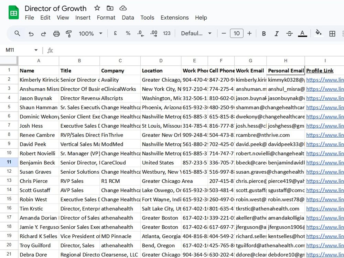Format as percent
The width and height of the screenshot is (344, 258).
tap(128, 33)
